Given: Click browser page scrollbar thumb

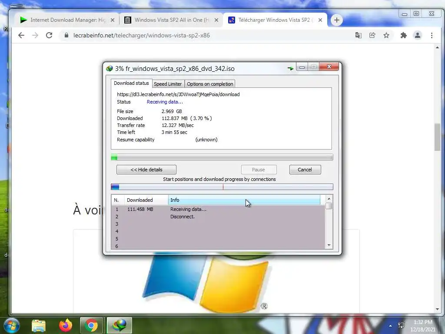Looking at the screenshot, I should click(x=437, y=137).
